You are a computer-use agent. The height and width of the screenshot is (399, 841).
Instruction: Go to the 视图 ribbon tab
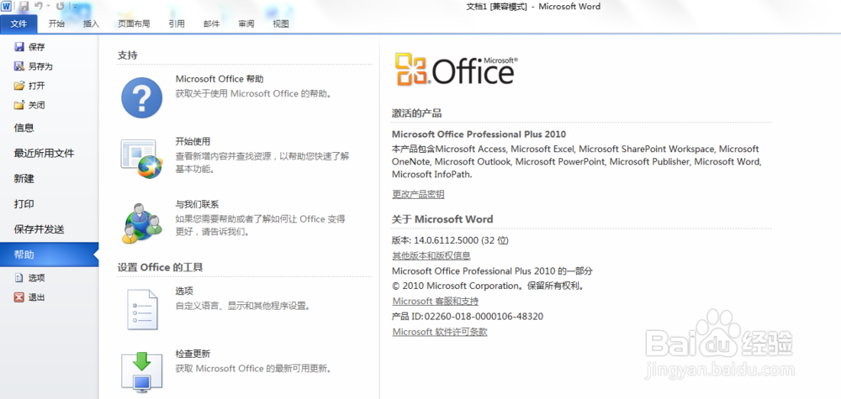coord(281,24)
